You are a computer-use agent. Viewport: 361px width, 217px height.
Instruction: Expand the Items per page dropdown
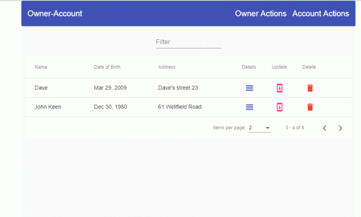coord(260,128)
